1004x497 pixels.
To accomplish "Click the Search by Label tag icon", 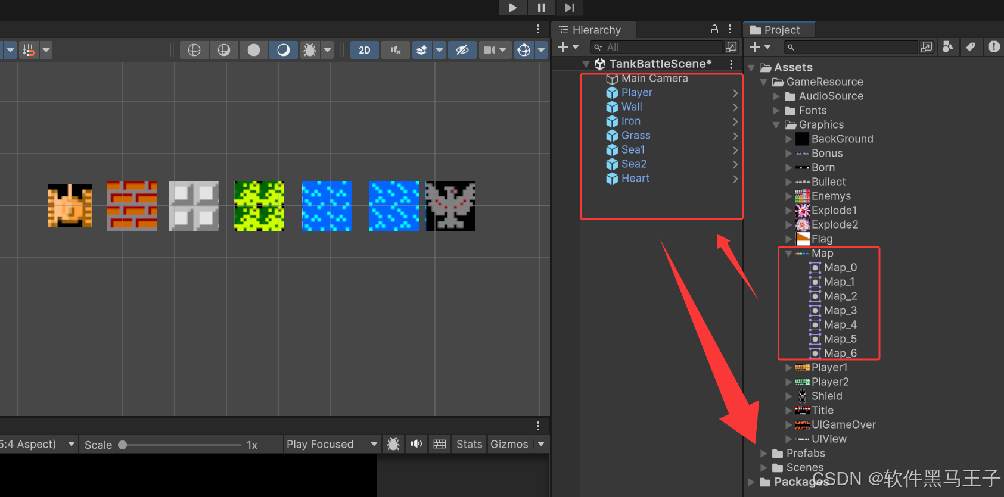I will click(x=971, y=46).
